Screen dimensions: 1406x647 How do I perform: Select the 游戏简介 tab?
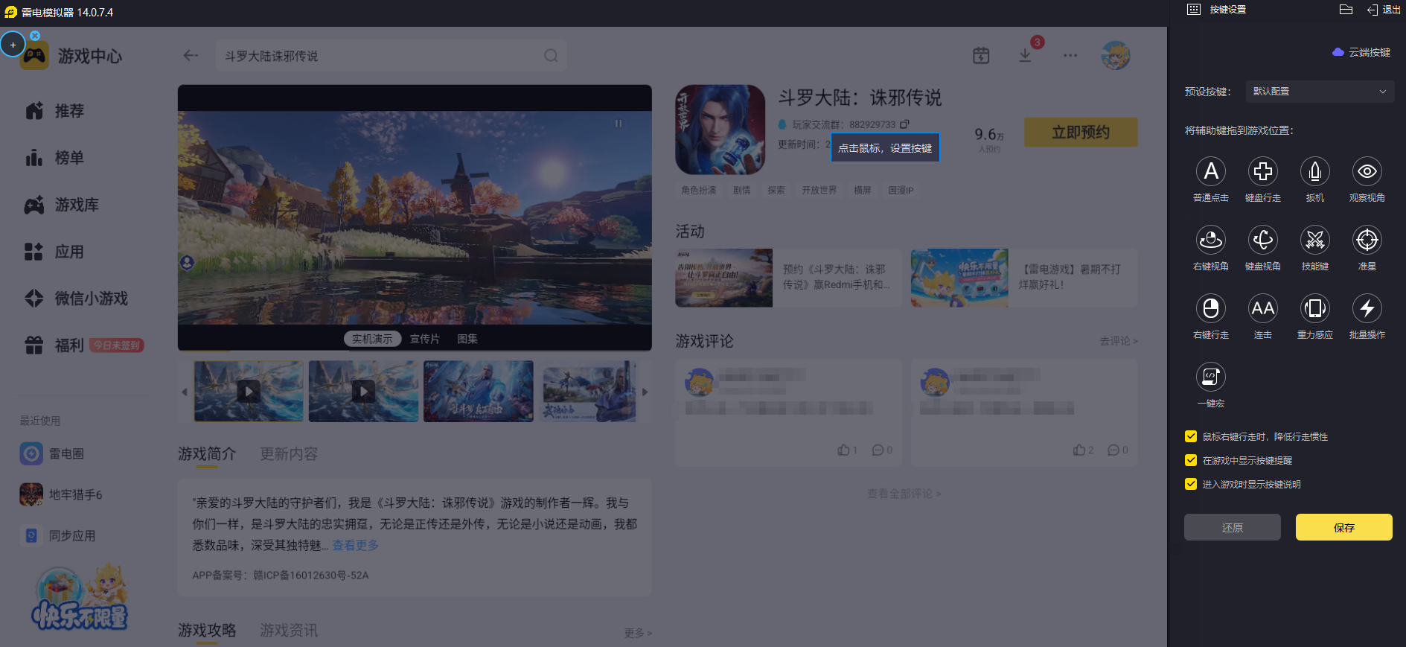[x=207, y=454]
